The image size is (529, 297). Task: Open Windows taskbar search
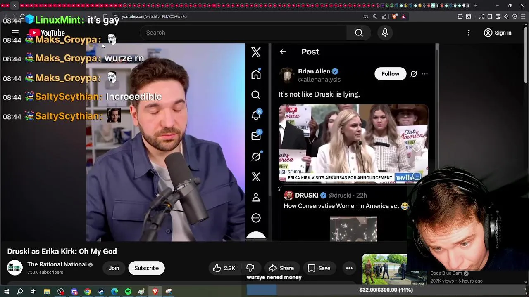tap(20, 292)
